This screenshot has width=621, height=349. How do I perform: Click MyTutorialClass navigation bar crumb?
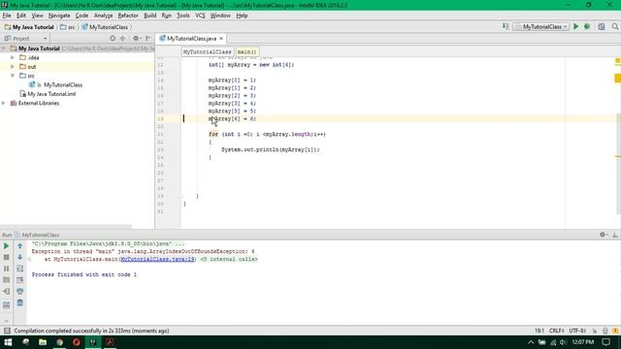105,27
